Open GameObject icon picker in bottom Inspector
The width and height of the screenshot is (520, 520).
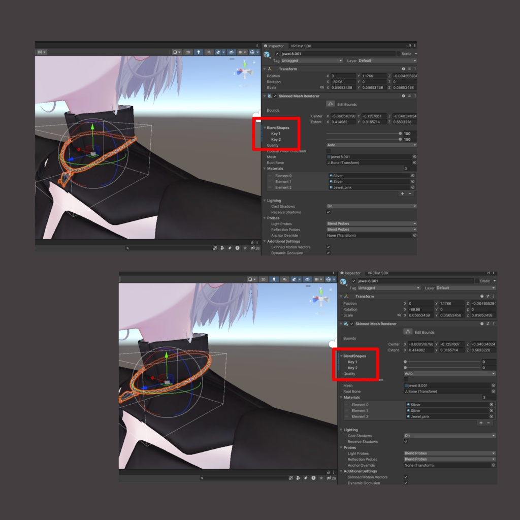tap(344, 281)
